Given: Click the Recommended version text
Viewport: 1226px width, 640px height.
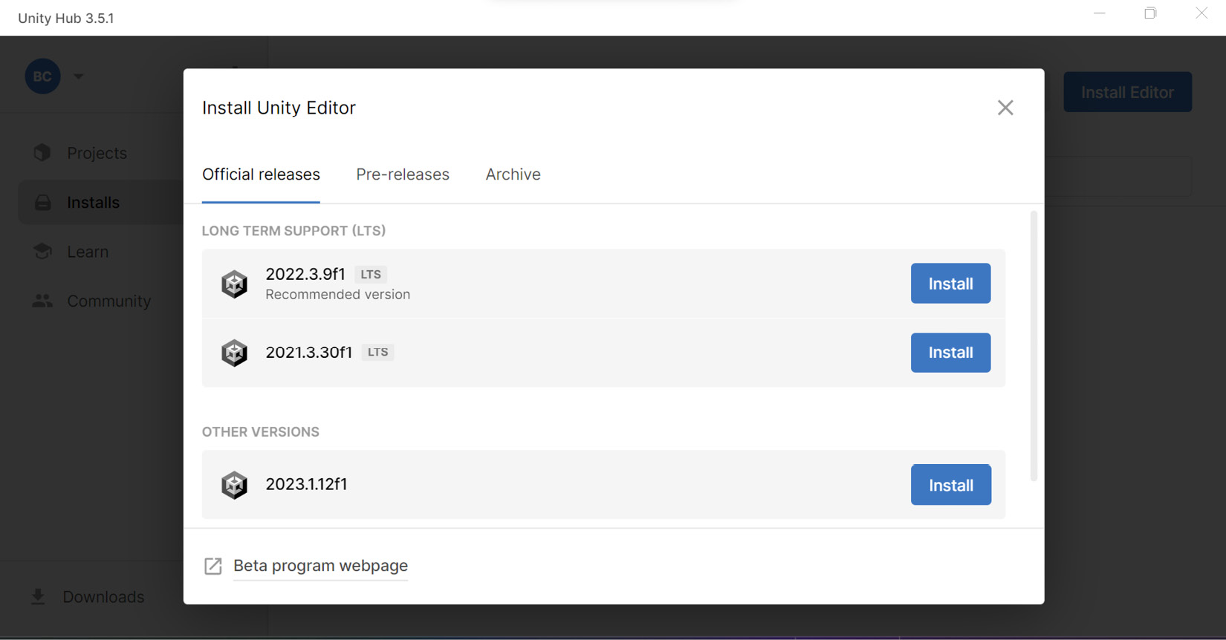Looking at the screenshot, I should (337, 295).
